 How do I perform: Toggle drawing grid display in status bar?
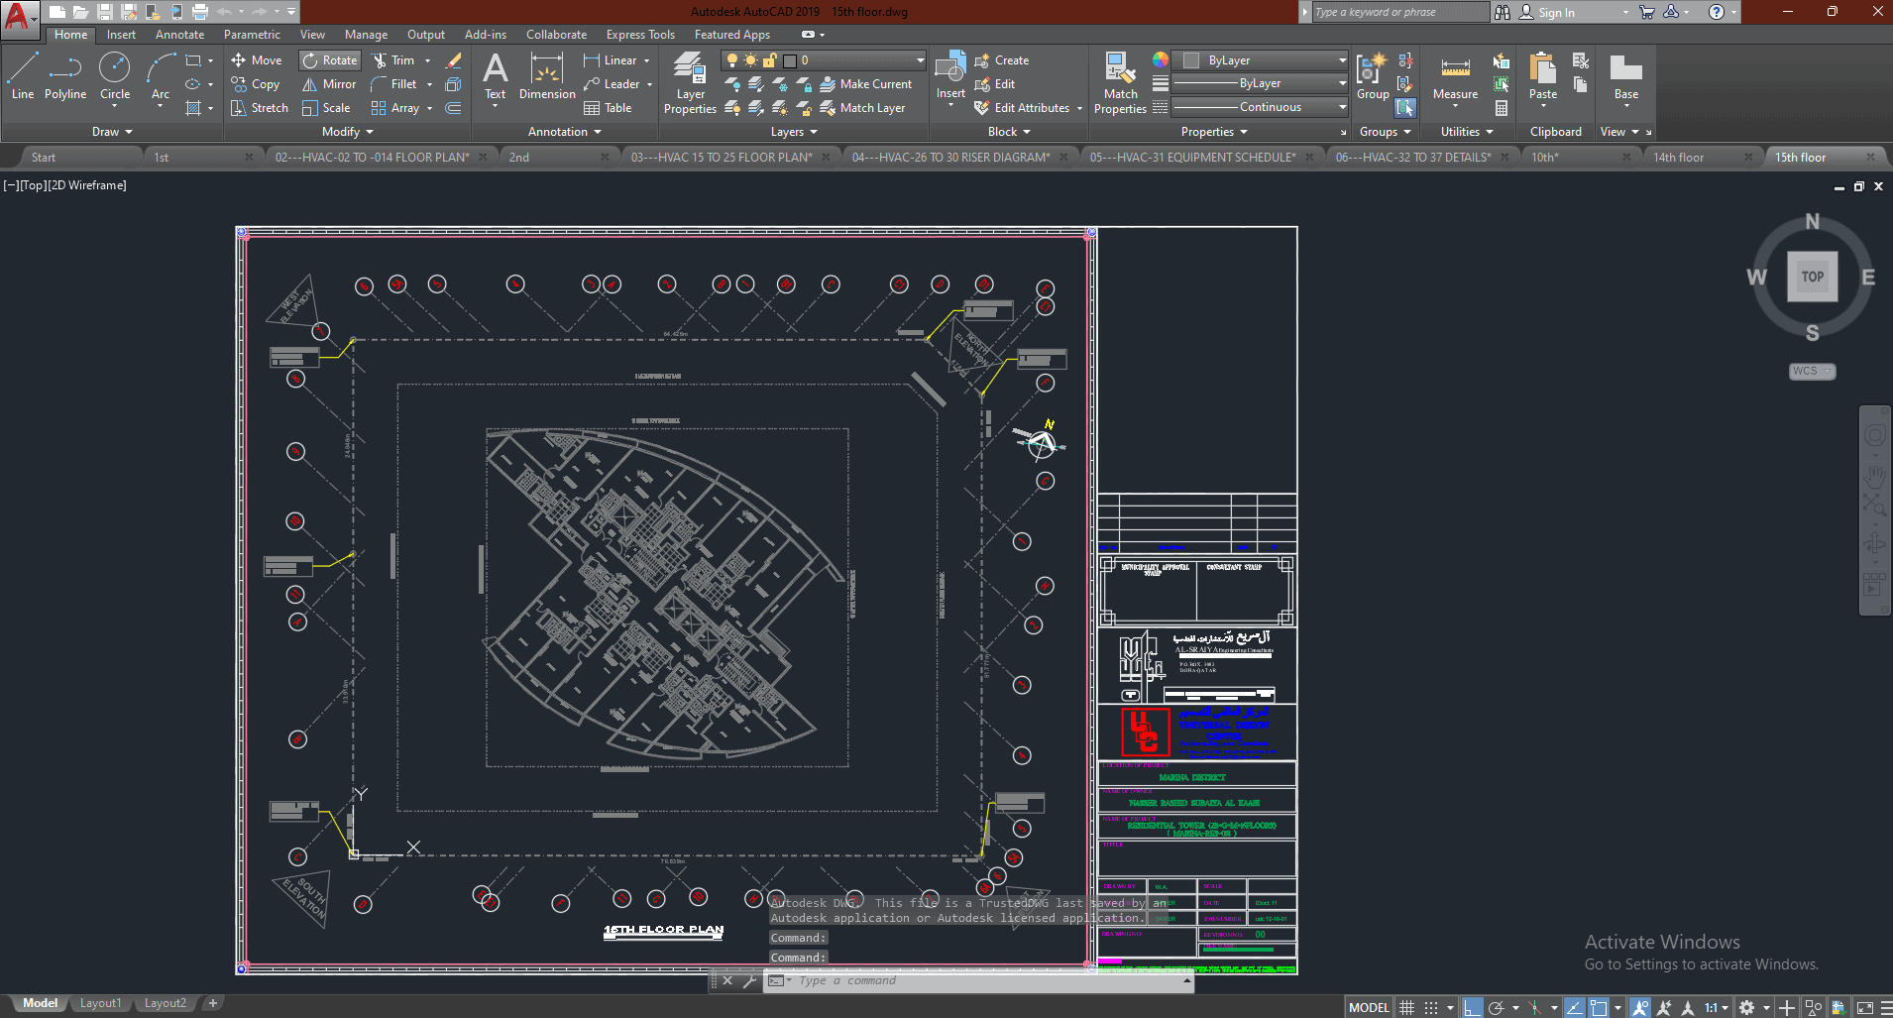(1406, 1008)
